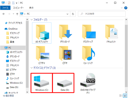Select ピクチャ in the sidebar tree
This screenshot has width=128, height=98.
(11, 70)
